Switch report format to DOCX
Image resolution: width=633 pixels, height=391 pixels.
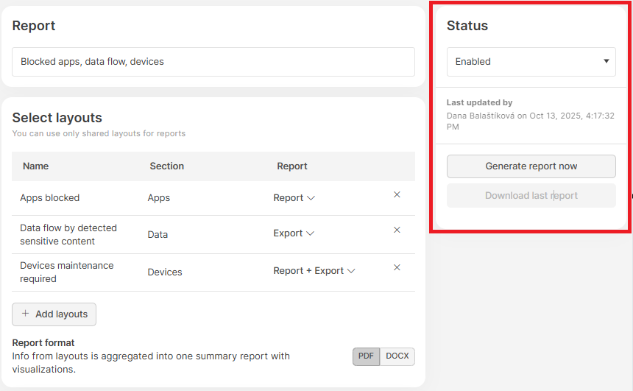tap(397, 356)
